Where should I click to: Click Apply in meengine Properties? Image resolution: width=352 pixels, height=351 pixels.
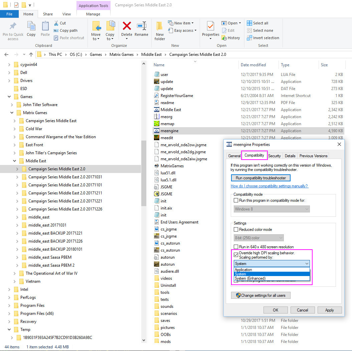[x=330, y=310]
